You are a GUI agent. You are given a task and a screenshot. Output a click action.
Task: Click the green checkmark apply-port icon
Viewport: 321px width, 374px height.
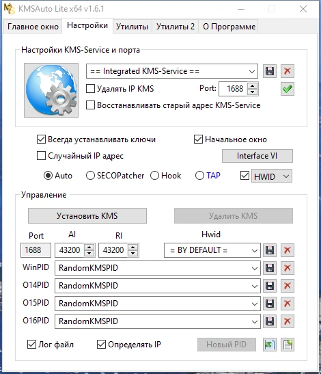coord(288,89)
